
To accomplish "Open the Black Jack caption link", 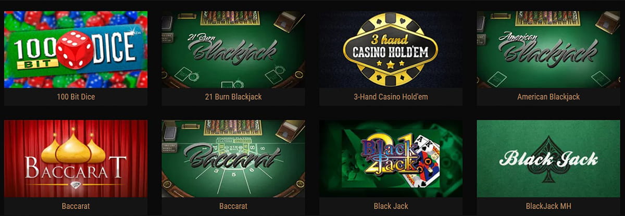I will 391,206.
